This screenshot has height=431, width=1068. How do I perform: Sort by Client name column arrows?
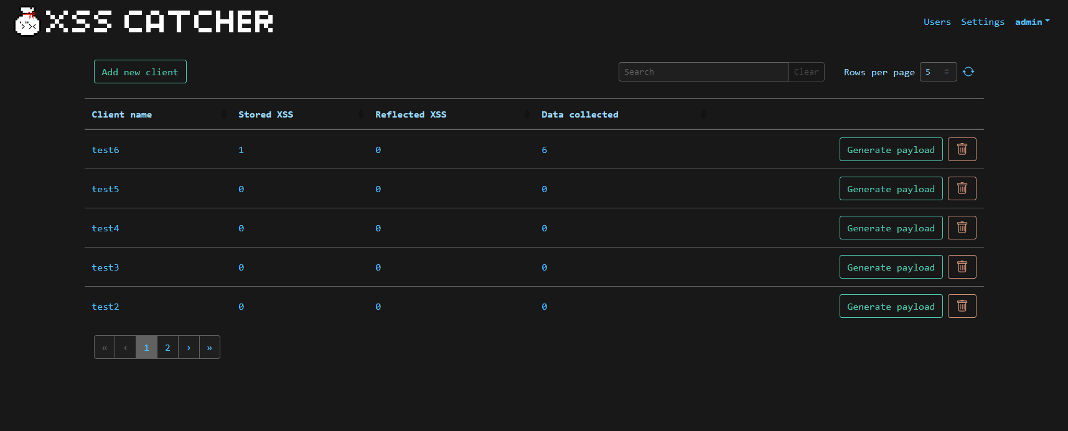(224, 114)
